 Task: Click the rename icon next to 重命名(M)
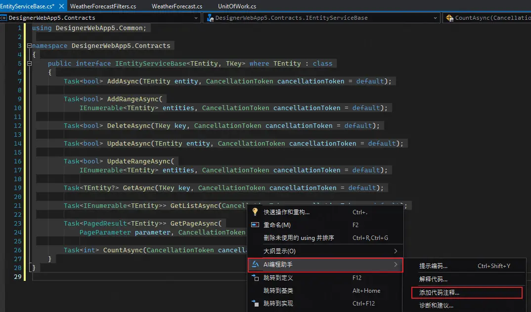click(x=255, y=225)
